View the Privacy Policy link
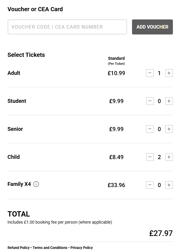Viewport: 182px width, 251px height. pos(81,248)
